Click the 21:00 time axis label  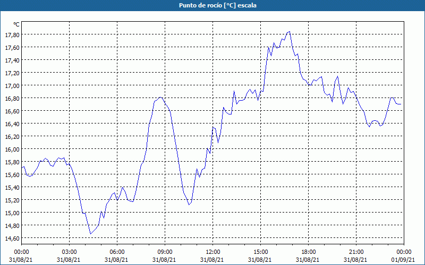point(356,252)
